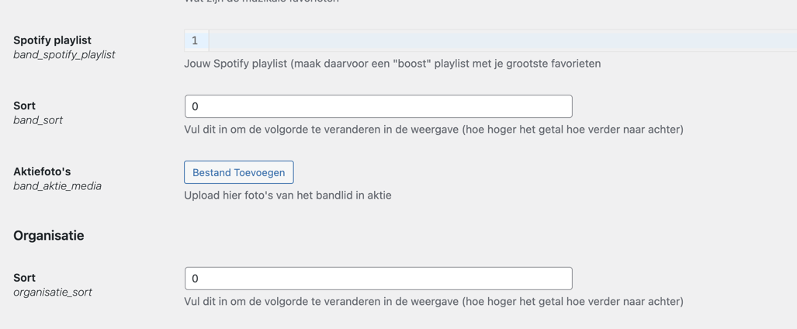
Task: Click the volgorde help text under organisatie_sort input
Action: pyautogui.click(x=434, y=302)
